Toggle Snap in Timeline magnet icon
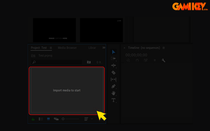Screen dimensions: 210x131 coord(137,61)
